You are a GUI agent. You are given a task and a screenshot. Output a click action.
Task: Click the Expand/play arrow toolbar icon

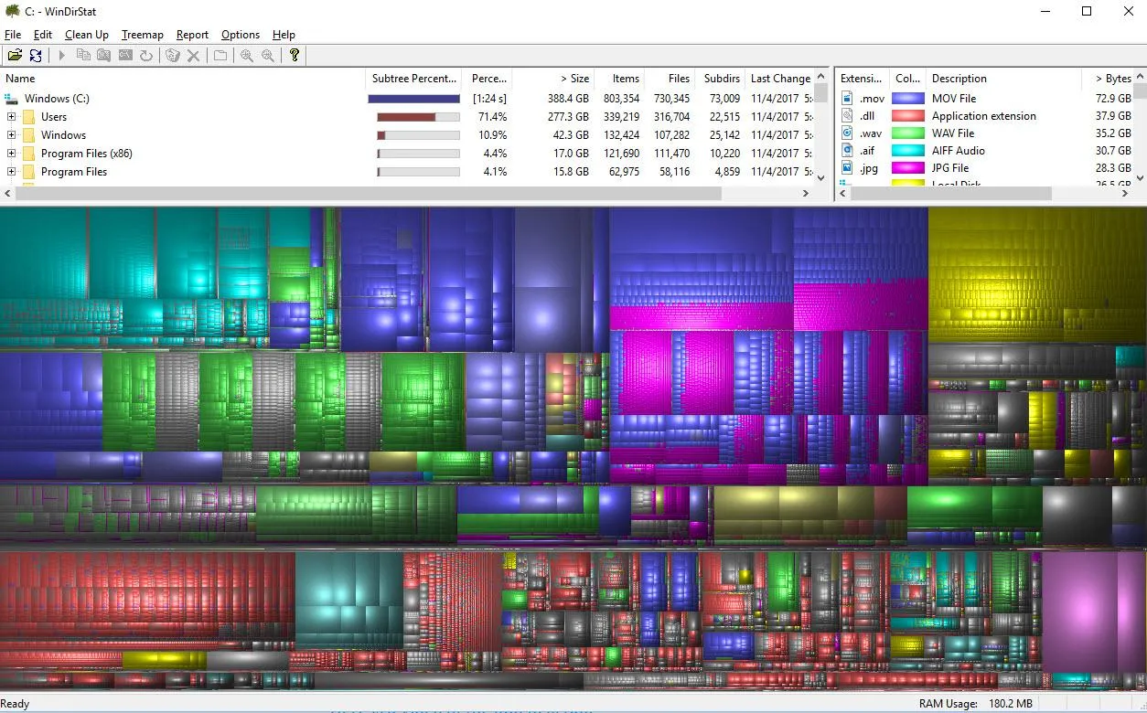coord(62,56)
